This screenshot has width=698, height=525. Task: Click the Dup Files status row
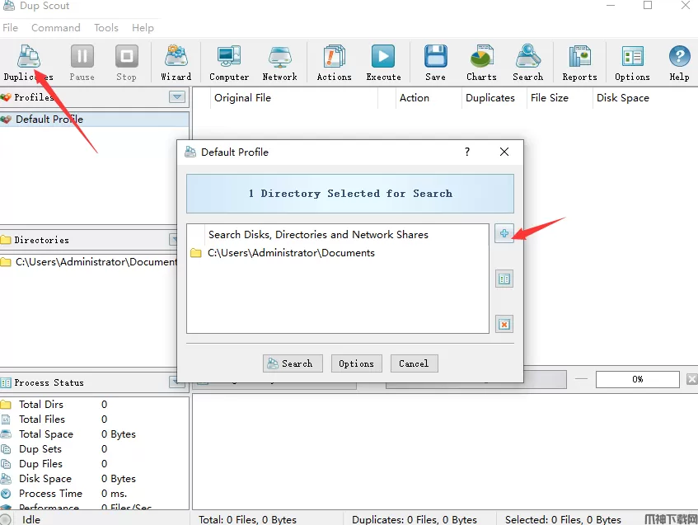pyautogui.click(x=94, y=463)
